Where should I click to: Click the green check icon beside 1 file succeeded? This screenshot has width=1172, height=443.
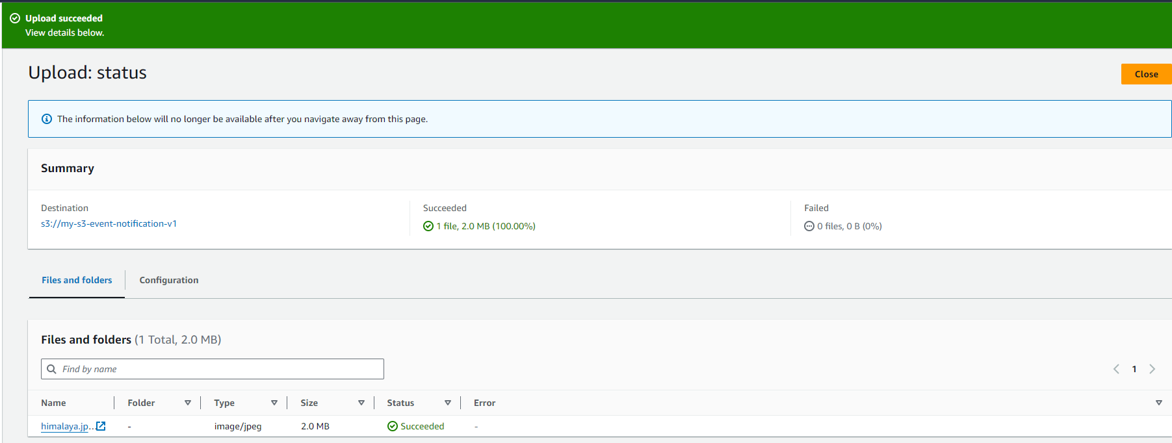click(x=428, y=226)
